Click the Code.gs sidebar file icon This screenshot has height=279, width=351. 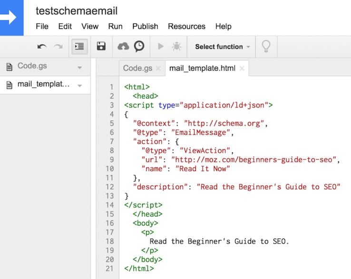click(9, 67)
